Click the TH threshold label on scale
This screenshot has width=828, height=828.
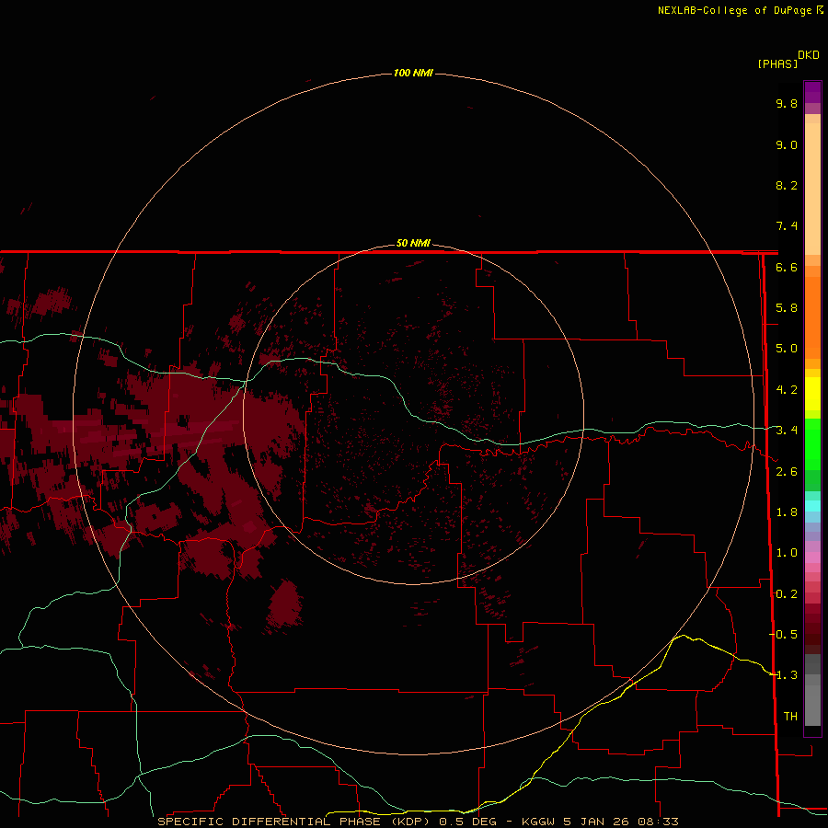coord(790,716)
